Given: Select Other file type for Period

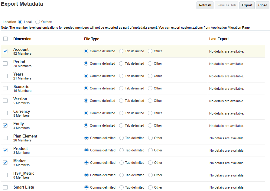Looking at the screenshot, I should tap(150, 63).
